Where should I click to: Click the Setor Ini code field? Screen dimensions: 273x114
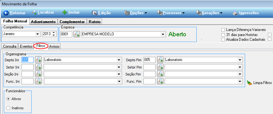[28, 67]
